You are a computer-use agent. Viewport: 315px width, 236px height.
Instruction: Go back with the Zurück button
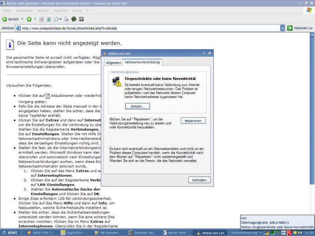pyautogui.click(x=10, y=19)
